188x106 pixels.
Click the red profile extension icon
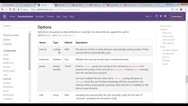(181, 9)
